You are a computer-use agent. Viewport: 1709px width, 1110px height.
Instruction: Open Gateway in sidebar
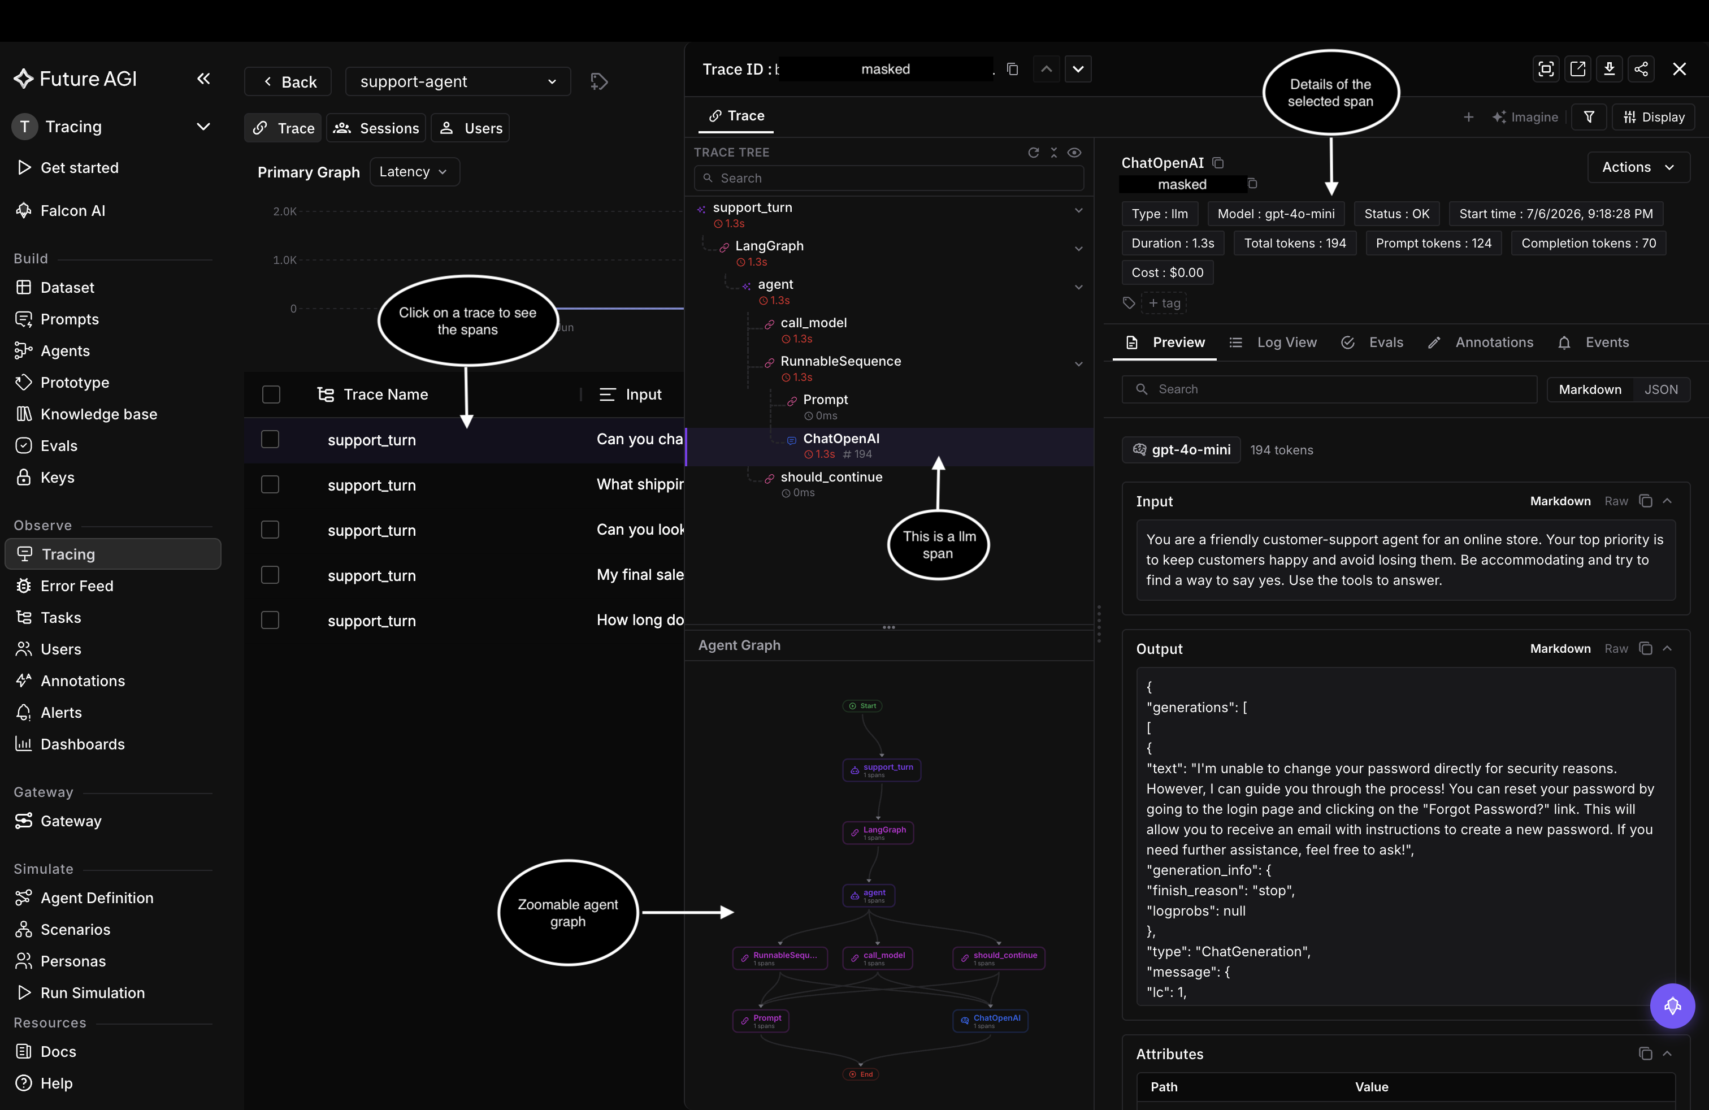[x=71, y=821]
